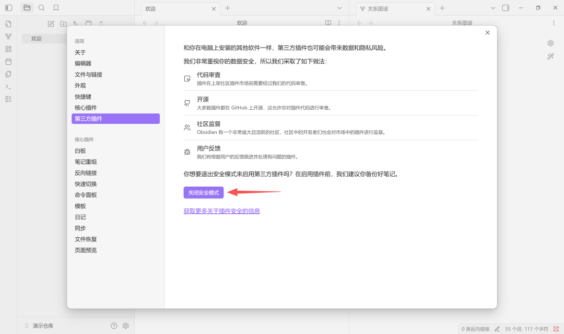564x334 pixels.
Task: Click the 关闭安全模式 button
Action: 204,192
